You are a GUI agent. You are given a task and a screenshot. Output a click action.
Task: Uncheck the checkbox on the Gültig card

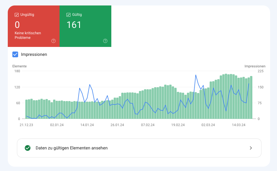68,14
